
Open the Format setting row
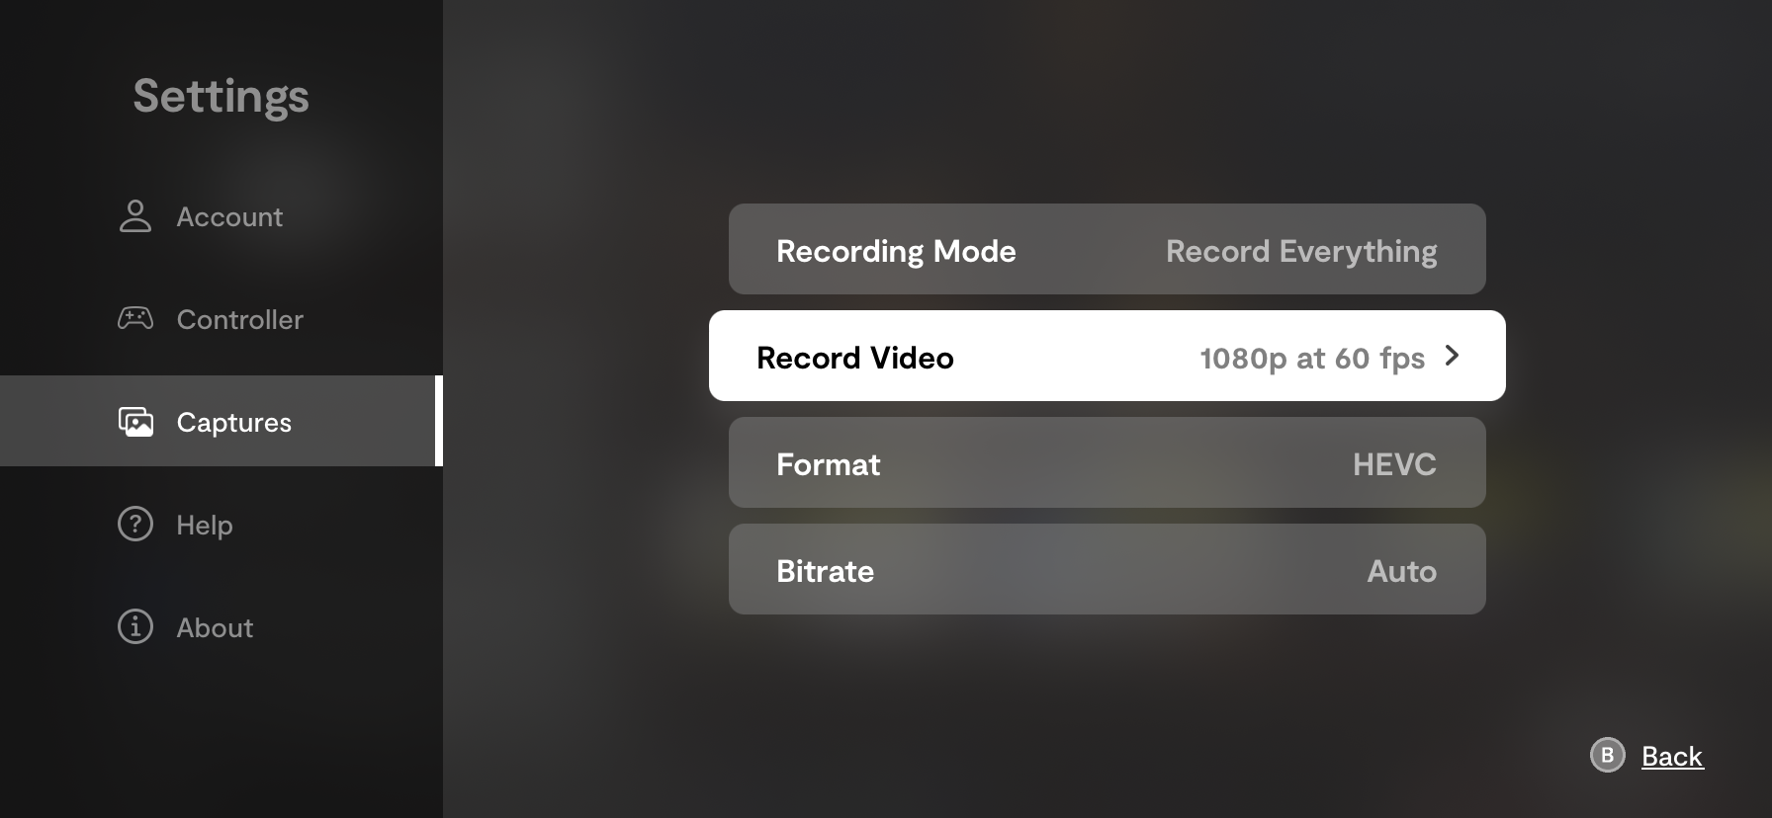coord(1107,462)
